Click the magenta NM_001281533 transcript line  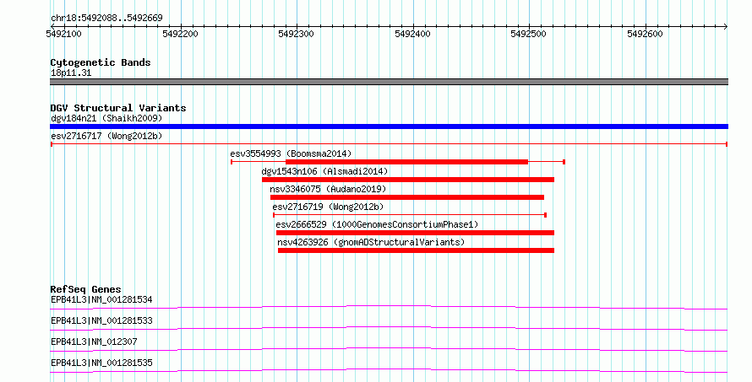[x=389, y=328]
